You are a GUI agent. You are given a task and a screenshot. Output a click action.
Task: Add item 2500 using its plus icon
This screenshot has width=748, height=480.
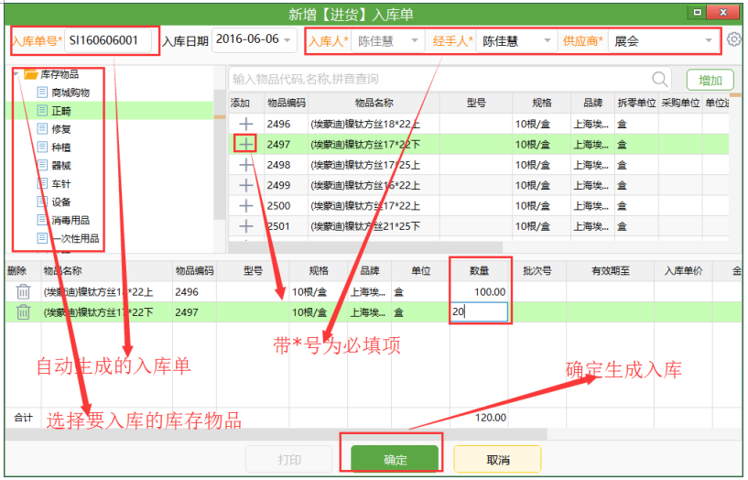tap(245, 205)
